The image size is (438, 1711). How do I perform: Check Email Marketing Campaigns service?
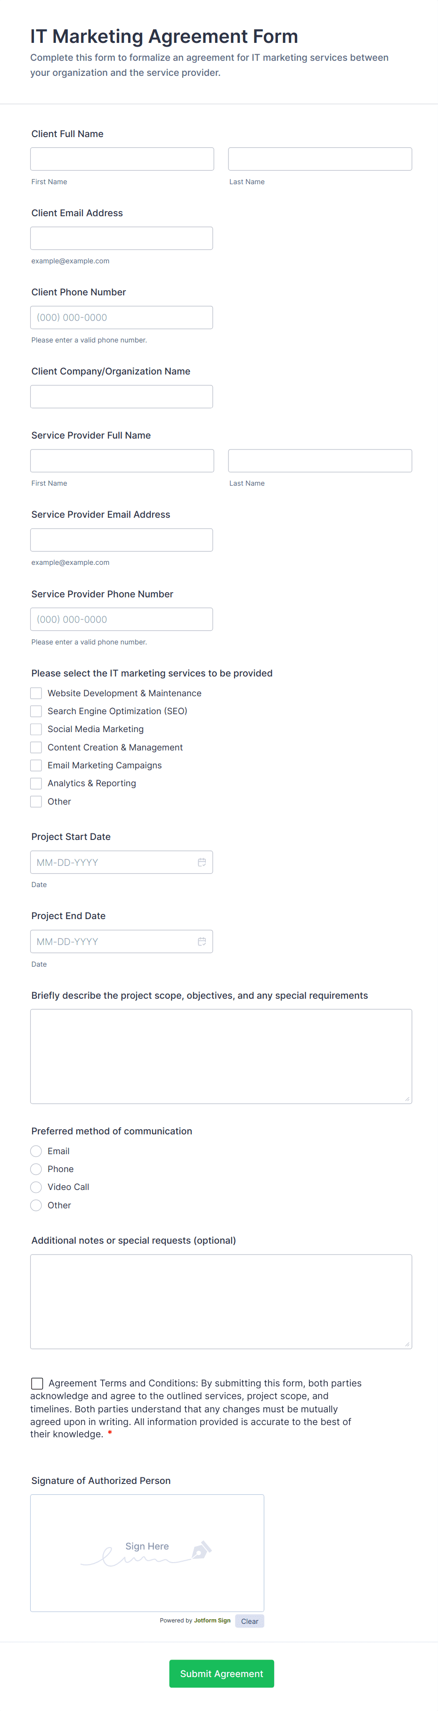pyautogui.click(x=36, y=765)
